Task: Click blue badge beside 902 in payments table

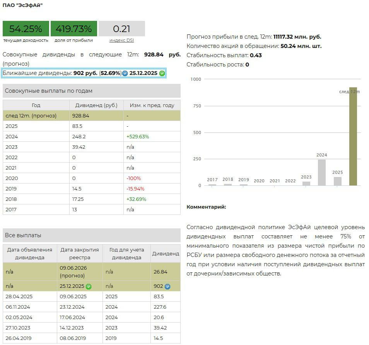Action: tap(167, 287)
